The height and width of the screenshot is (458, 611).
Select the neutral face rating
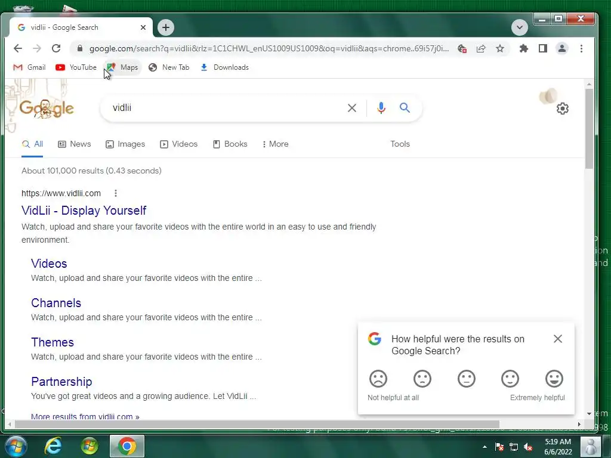pyautogui.click(x=466, y=379)
